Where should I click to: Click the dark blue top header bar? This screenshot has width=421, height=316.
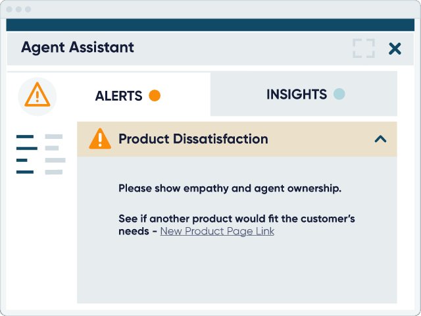[x=210, y=25]
